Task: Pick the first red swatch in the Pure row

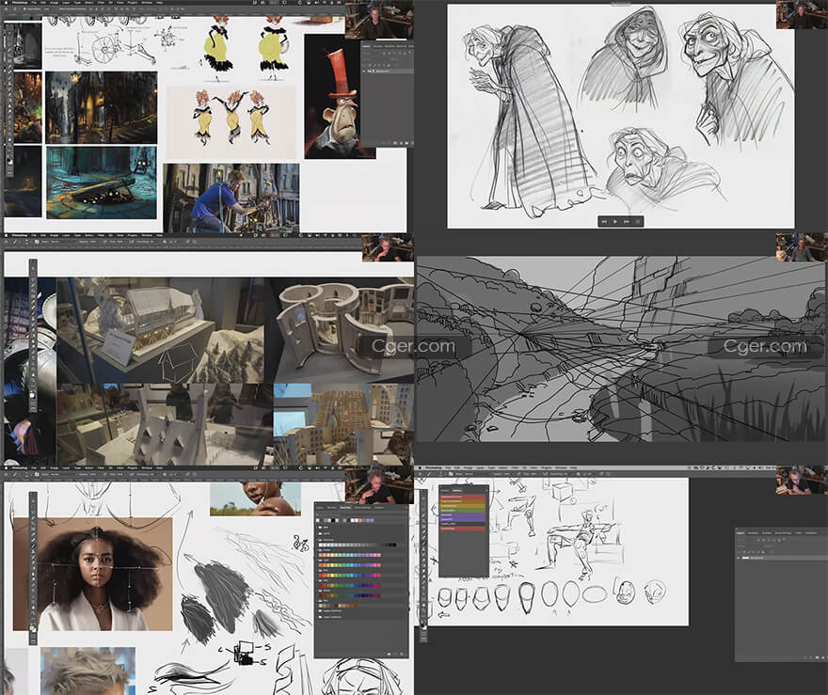Action: click(x=320, y=576)
